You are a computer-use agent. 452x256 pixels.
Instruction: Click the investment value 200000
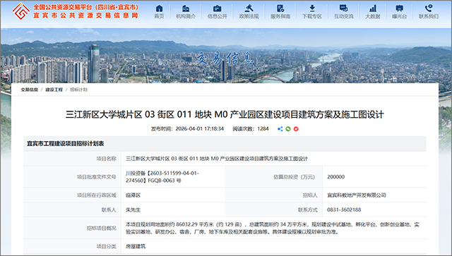336,177
